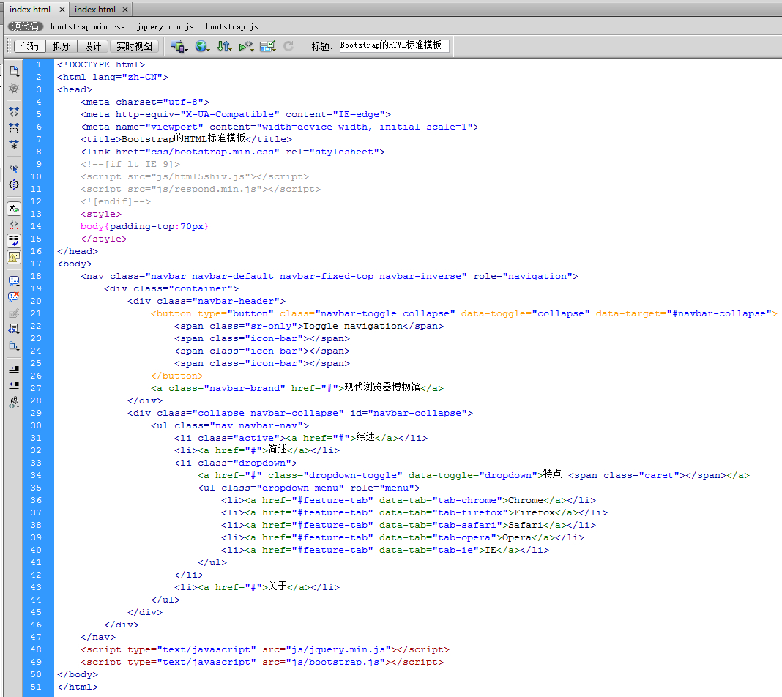The image size is (782, 697).
Task: Indent Code with the indent icon
Action: tap(14, 369)
